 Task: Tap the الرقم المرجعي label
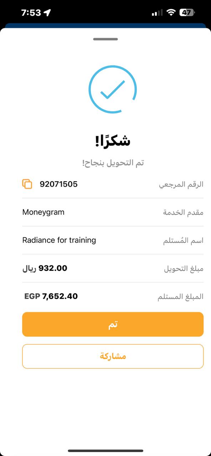pyautogui.click(x=181, y=185)
